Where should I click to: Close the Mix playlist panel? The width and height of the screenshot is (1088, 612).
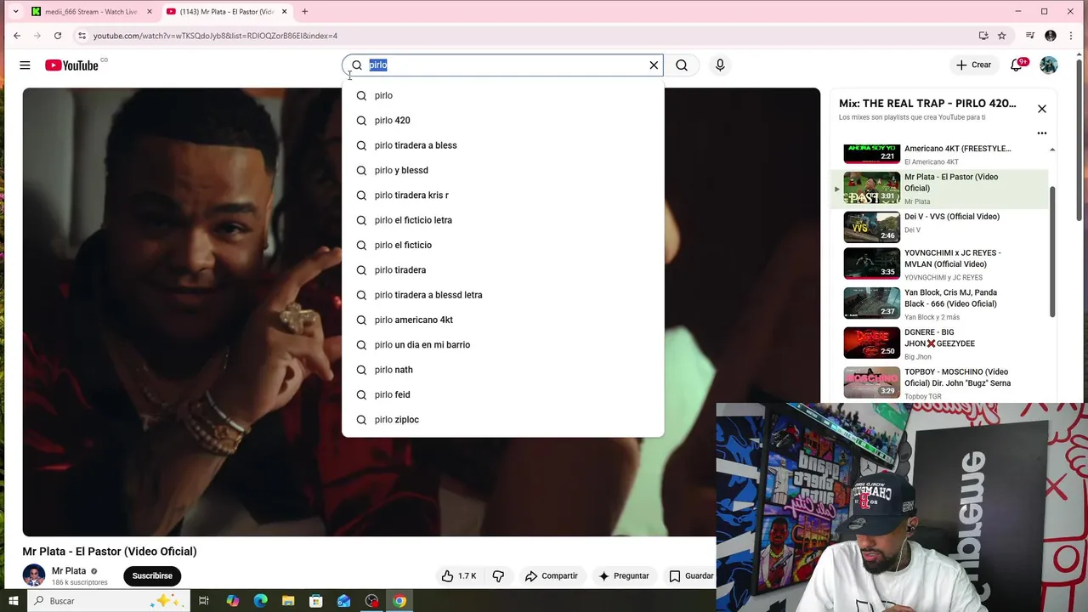coord(1042,109)
